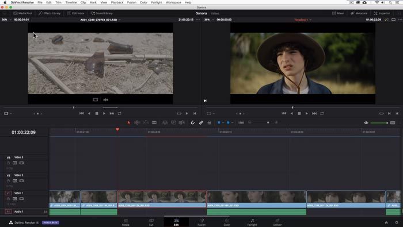This screenshot has height=227, width=403.
Task: Adjust the green monitor volume slider
Action: point(379,123)
